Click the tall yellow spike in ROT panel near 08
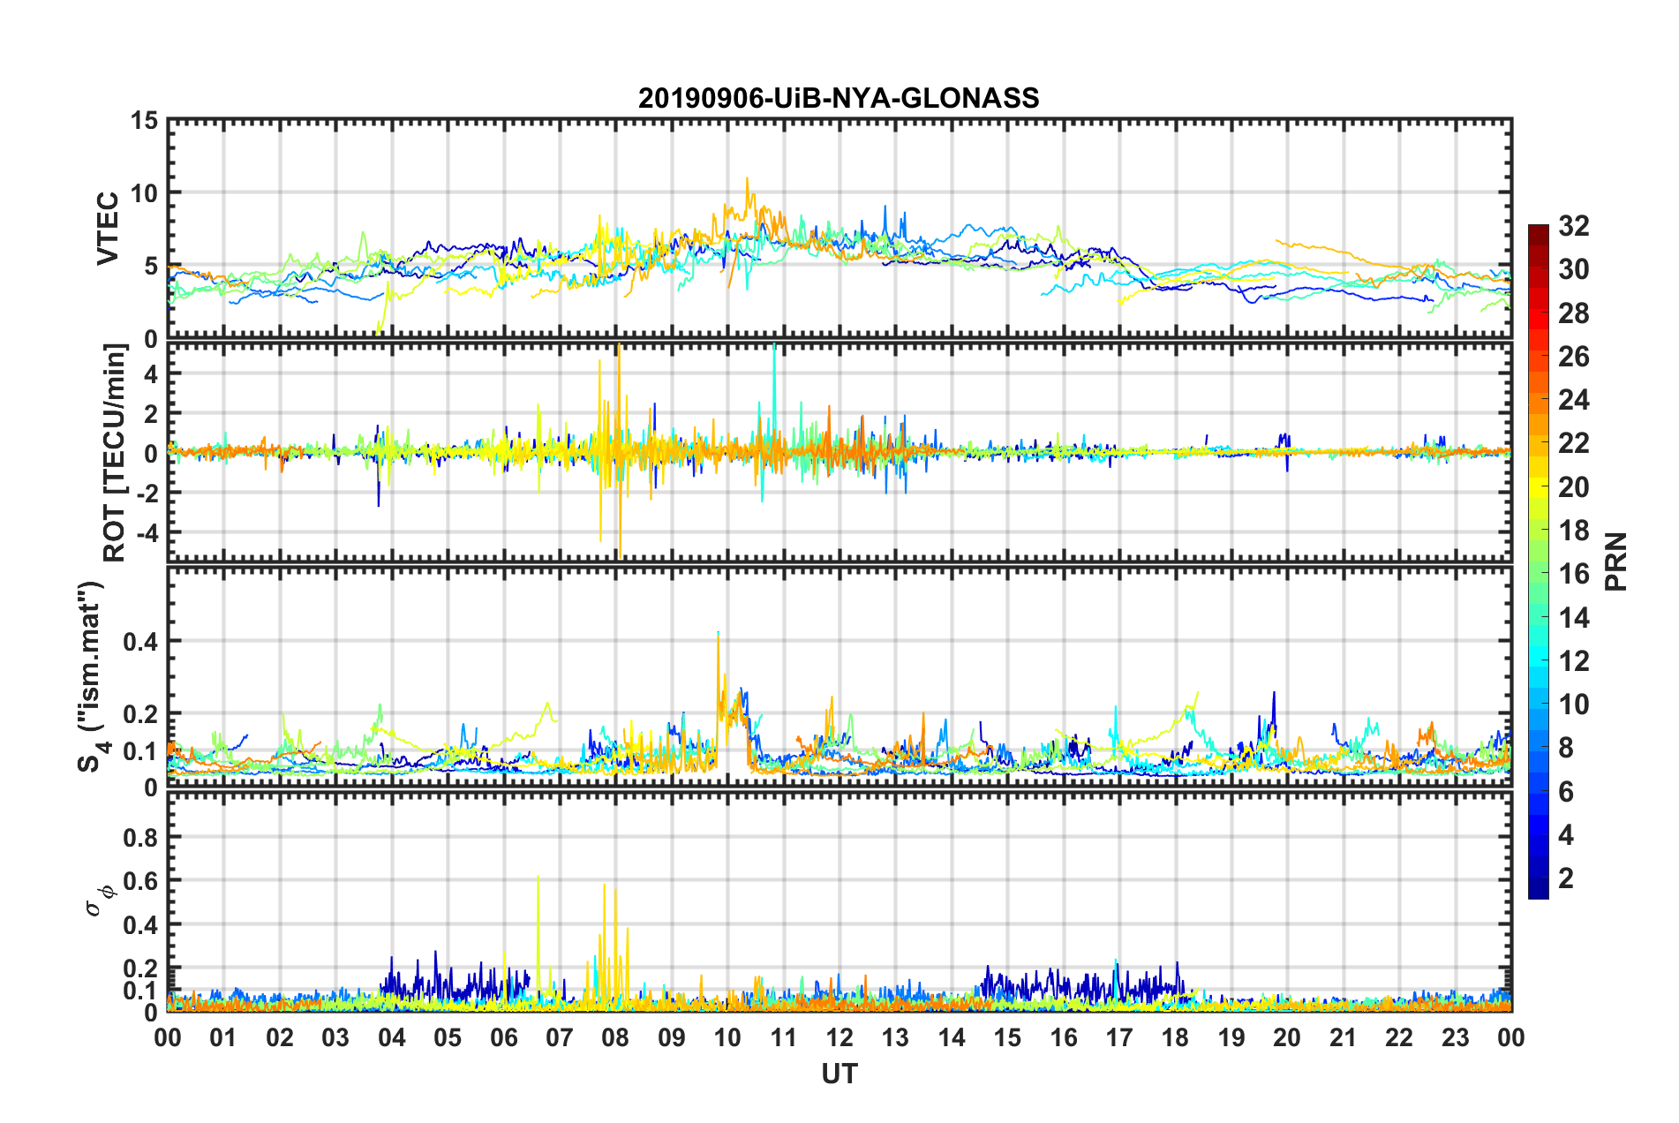Image resolution: width=1679 pixels, height=1123 pixels. pyautogui.click(x=620, y=450)
